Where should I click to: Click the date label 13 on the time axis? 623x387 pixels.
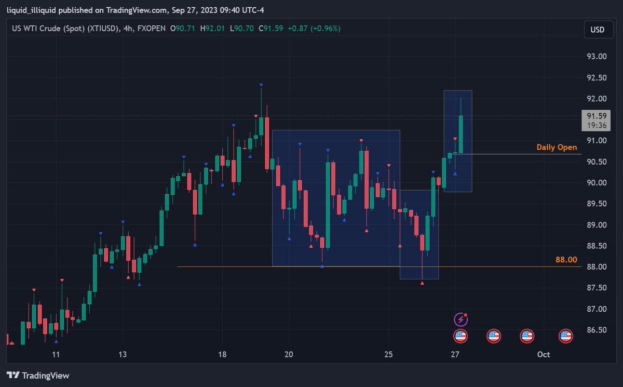pos(123,354)
